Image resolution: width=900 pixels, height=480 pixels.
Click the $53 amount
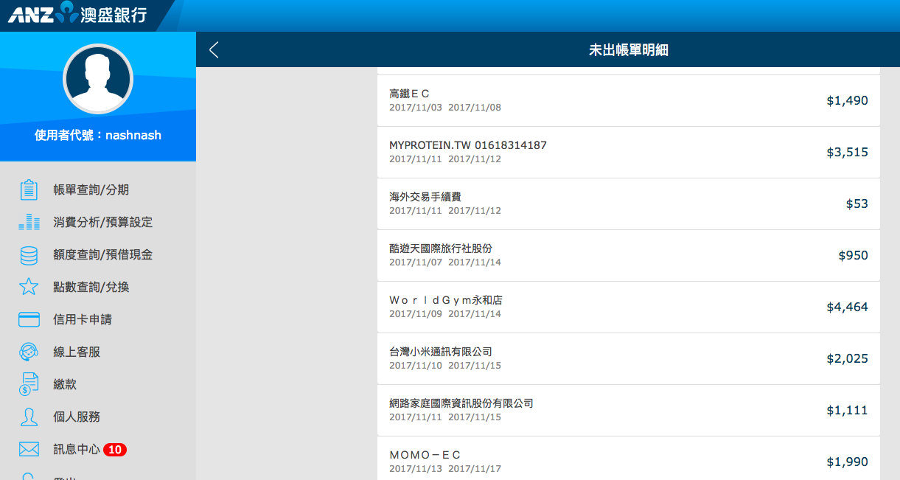point(857,204)
